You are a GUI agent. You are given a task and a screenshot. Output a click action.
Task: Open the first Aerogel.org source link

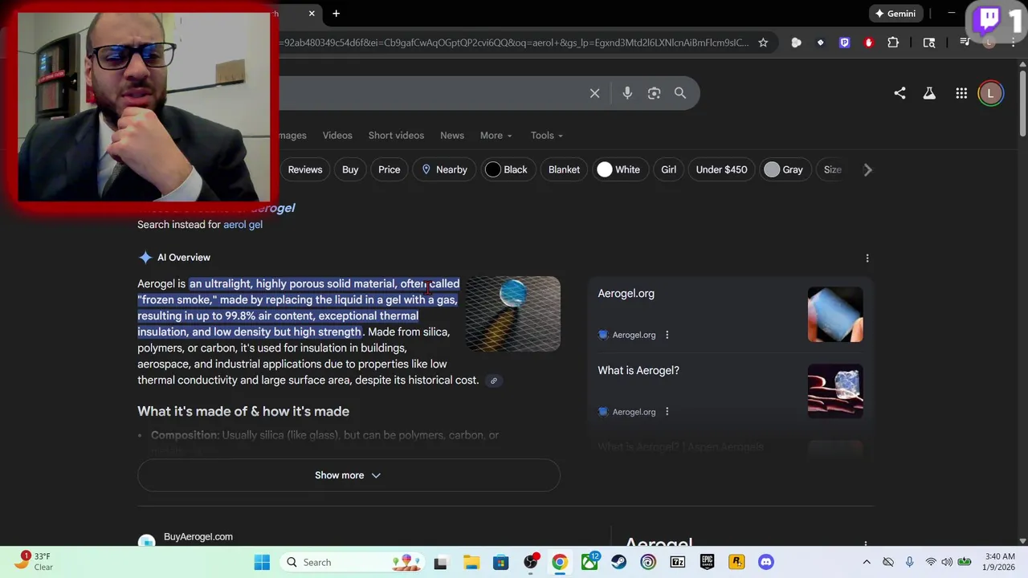(626, 294)
